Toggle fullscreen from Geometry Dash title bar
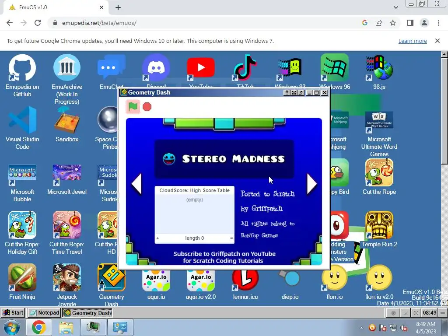The image size is (448, 336). coord(294,93)
